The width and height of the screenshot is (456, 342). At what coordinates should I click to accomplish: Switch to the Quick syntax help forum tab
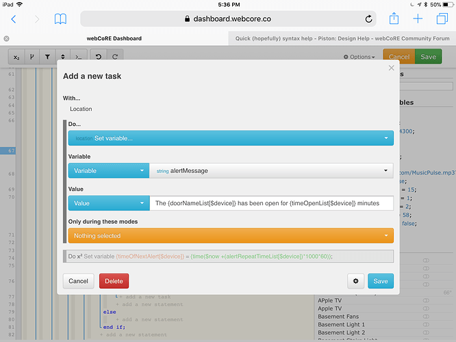342,38
